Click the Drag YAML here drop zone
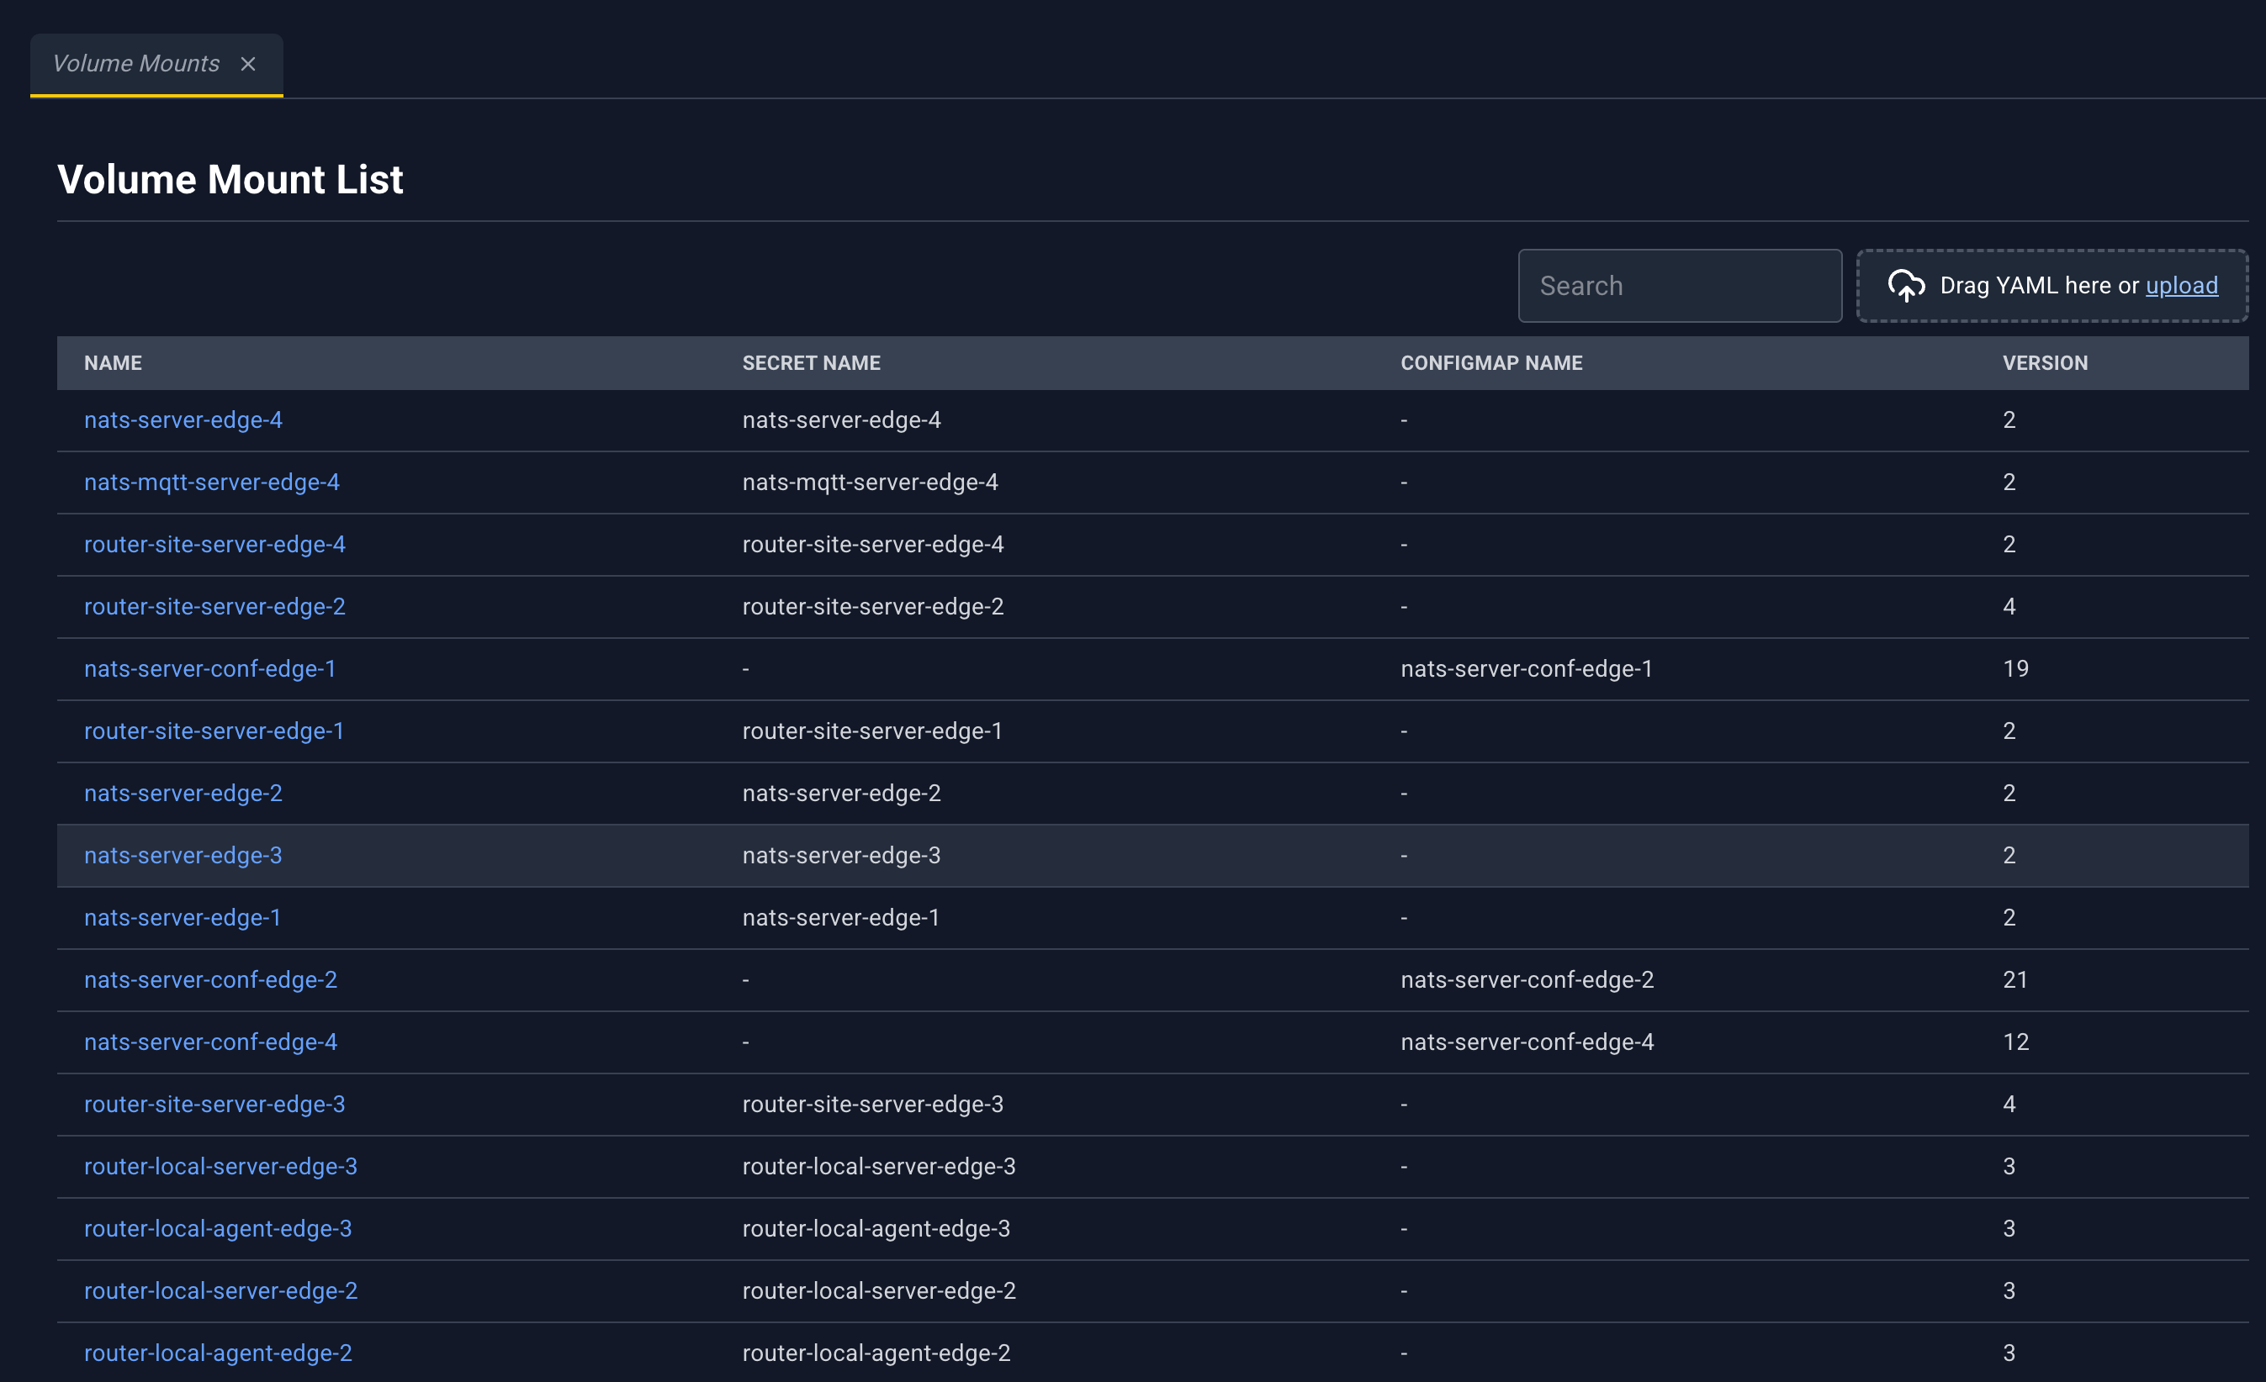The image size is (2266, 1382). (2052, 286)
